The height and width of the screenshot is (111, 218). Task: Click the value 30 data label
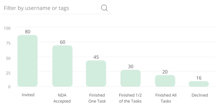[131, 67]
